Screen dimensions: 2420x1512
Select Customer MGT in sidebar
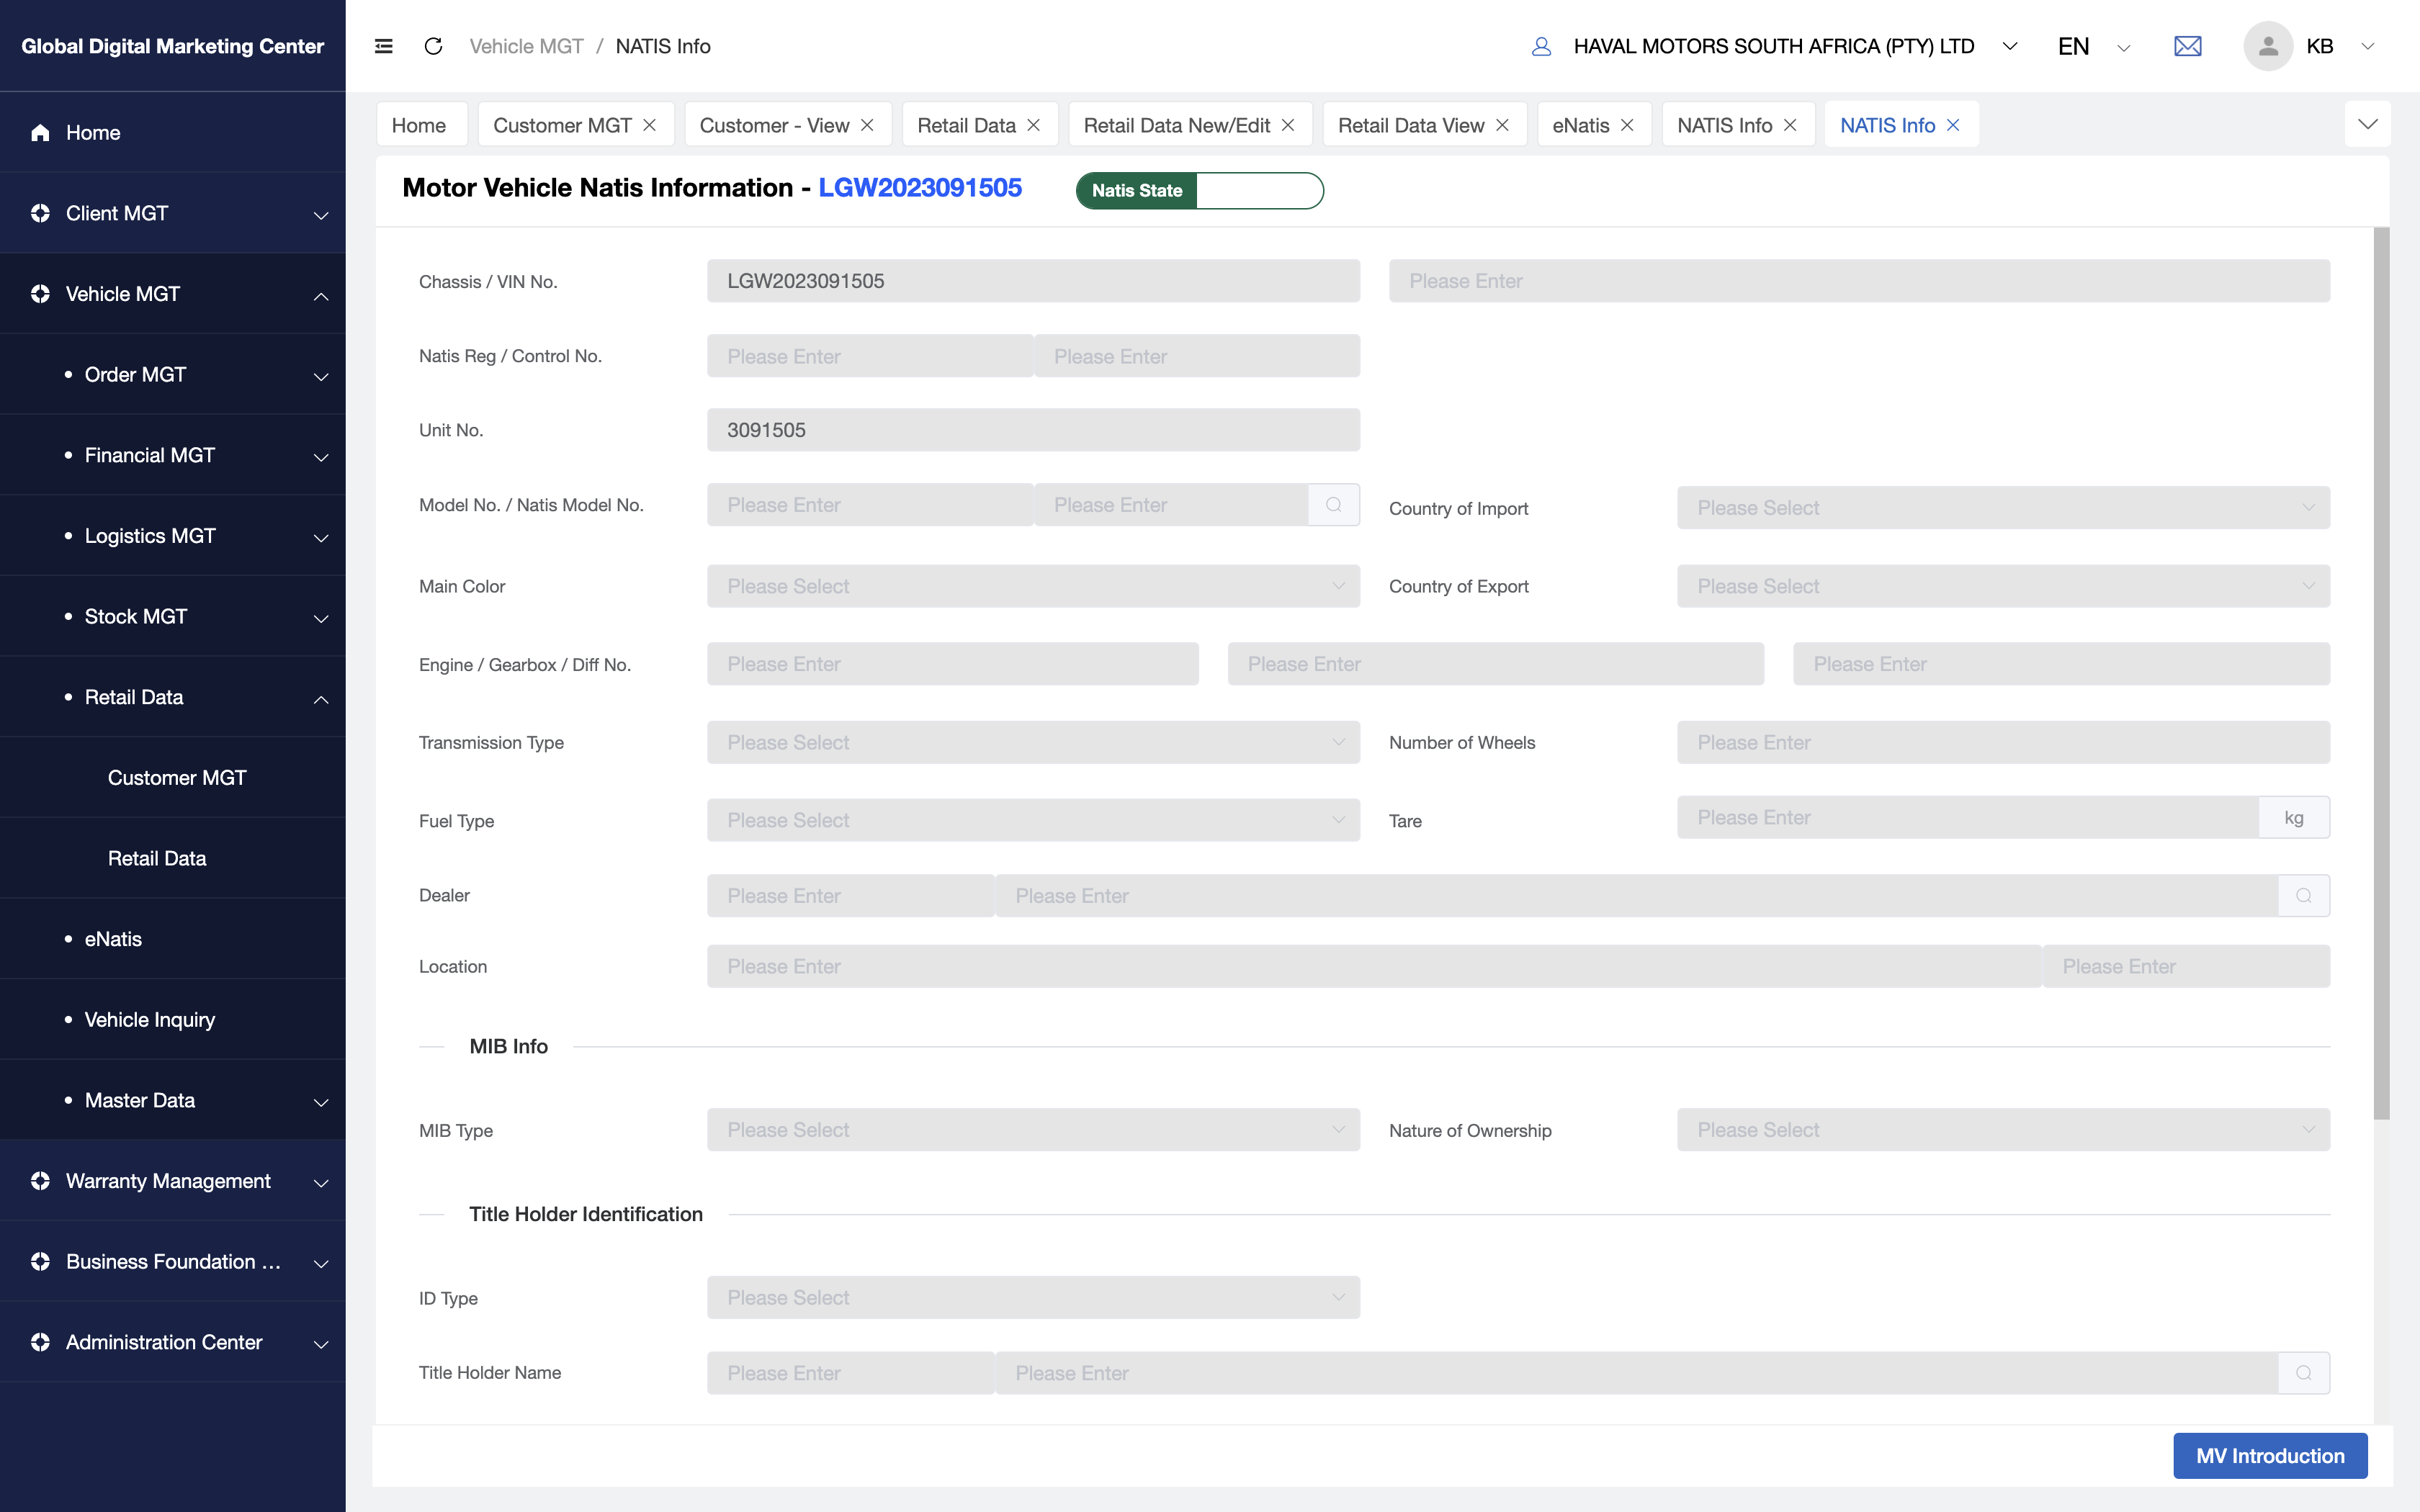(177, 777)
